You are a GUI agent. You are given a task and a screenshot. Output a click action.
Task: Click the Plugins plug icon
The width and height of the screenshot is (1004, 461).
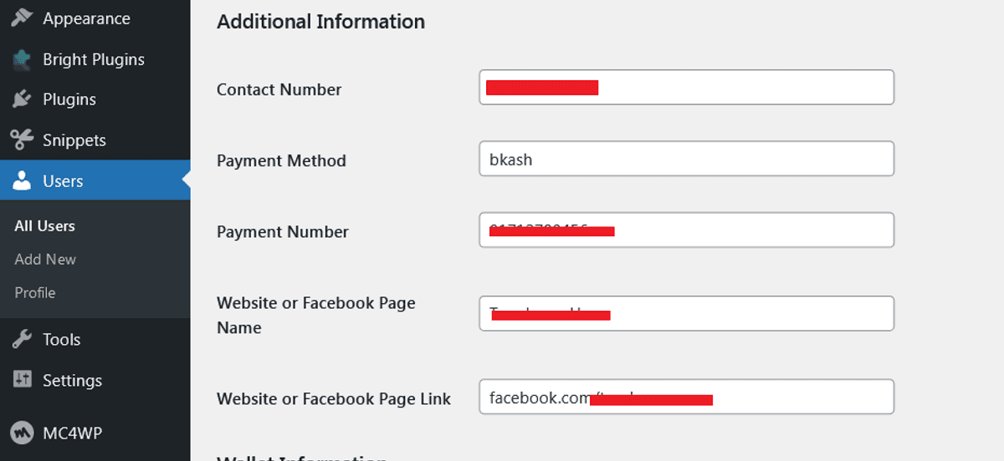(x=23, y=99)
